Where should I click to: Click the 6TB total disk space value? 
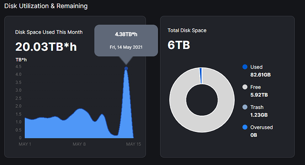[x=179, y=45]
